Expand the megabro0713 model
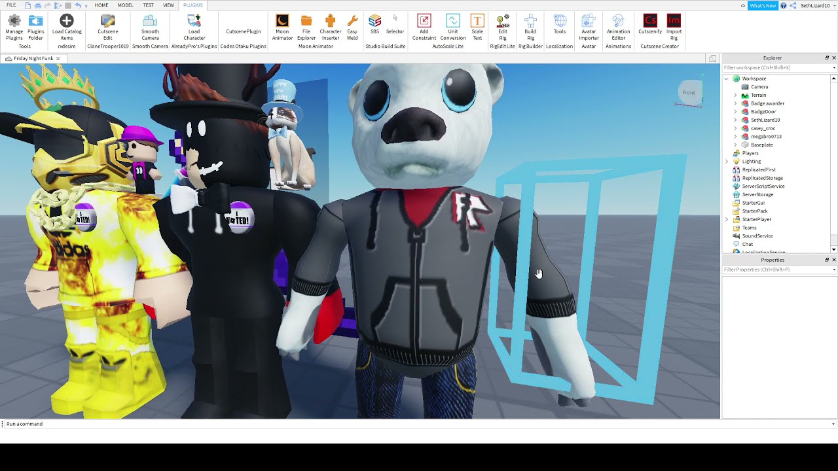 click(735, 137)
